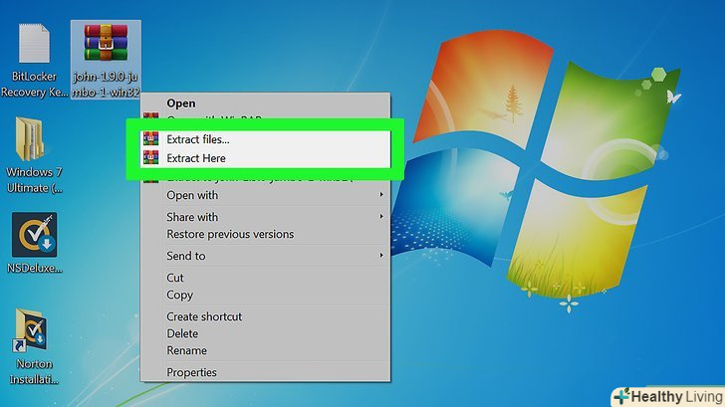This screenshot has width=725, height=407.
Task: Choose Delete in the context menu
Action: point(265,333)
